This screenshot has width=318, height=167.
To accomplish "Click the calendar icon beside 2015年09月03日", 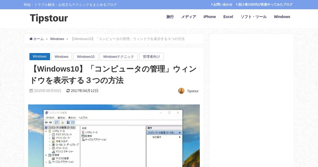I will pos(31,91).
